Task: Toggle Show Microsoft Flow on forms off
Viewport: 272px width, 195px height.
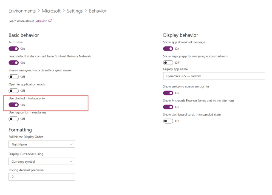Action: pyautogui.click(x=168, y=107)
